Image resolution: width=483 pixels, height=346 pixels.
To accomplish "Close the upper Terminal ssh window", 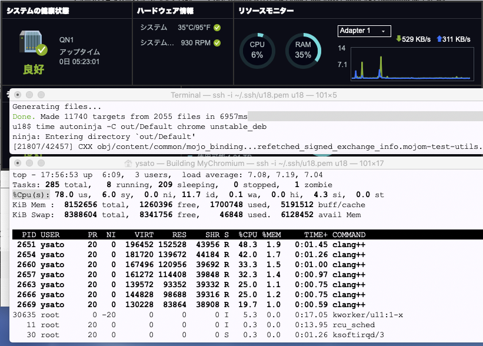I will click(18, 95).
